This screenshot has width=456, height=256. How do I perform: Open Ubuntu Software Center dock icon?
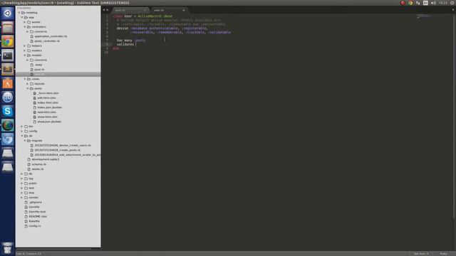pos(8,83)
